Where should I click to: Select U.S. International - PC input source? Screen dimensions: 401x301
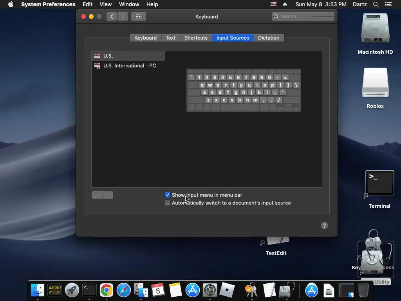(128, 65)
